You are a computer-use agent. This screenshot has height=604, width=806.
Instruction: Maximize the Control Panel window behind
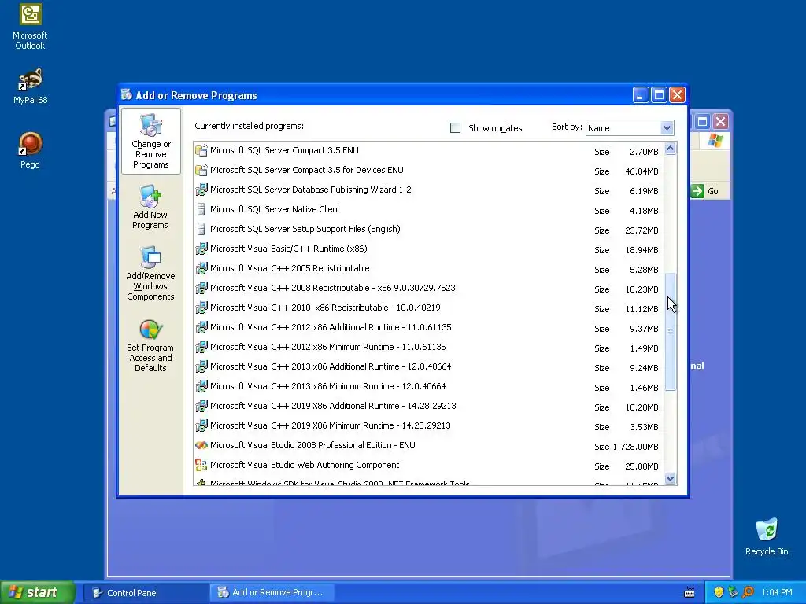point(702,122)
